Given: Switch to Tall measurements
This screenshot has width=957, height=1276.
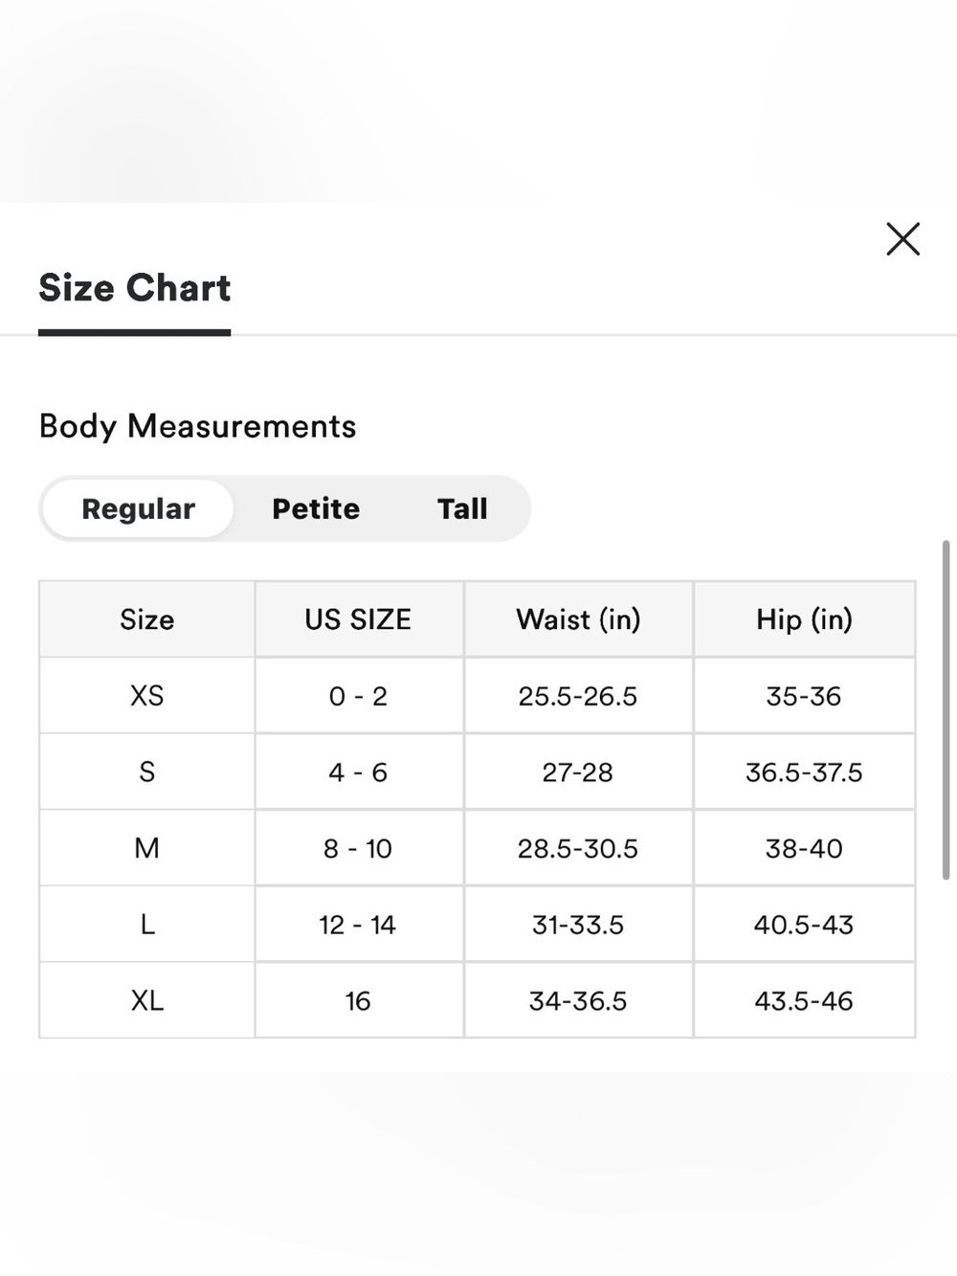Looking at the screenshot, I should (462, 508).
